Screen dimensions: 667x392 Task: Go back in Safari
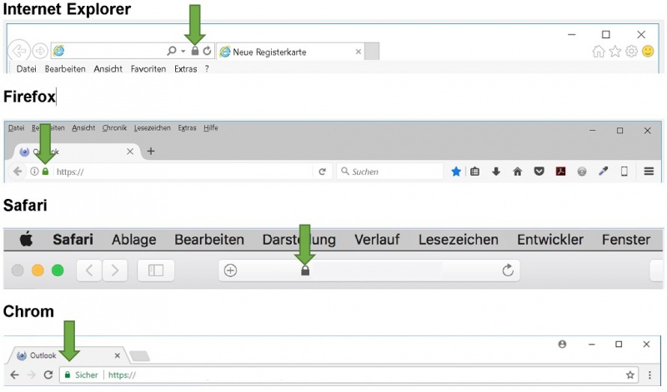click(89, 270)
